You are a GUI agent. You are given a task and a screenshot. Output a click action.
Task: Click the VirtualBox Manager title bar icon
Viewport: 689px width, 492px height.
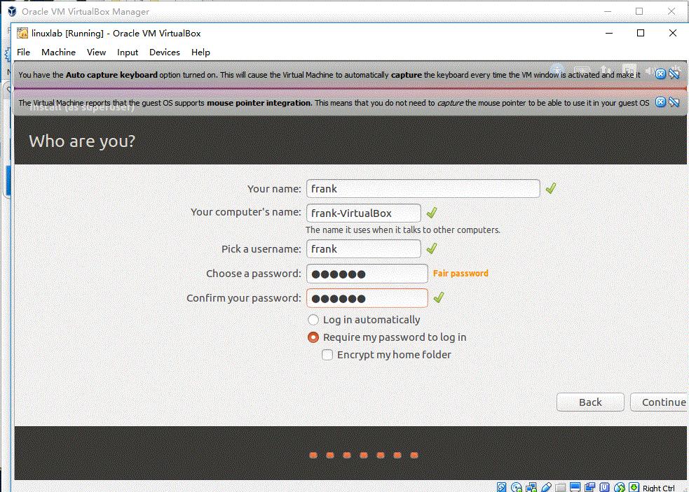point(13,11)
